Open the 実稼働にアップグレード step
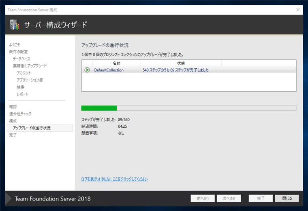Screen dimensions: 308x211 click(30, 66)
